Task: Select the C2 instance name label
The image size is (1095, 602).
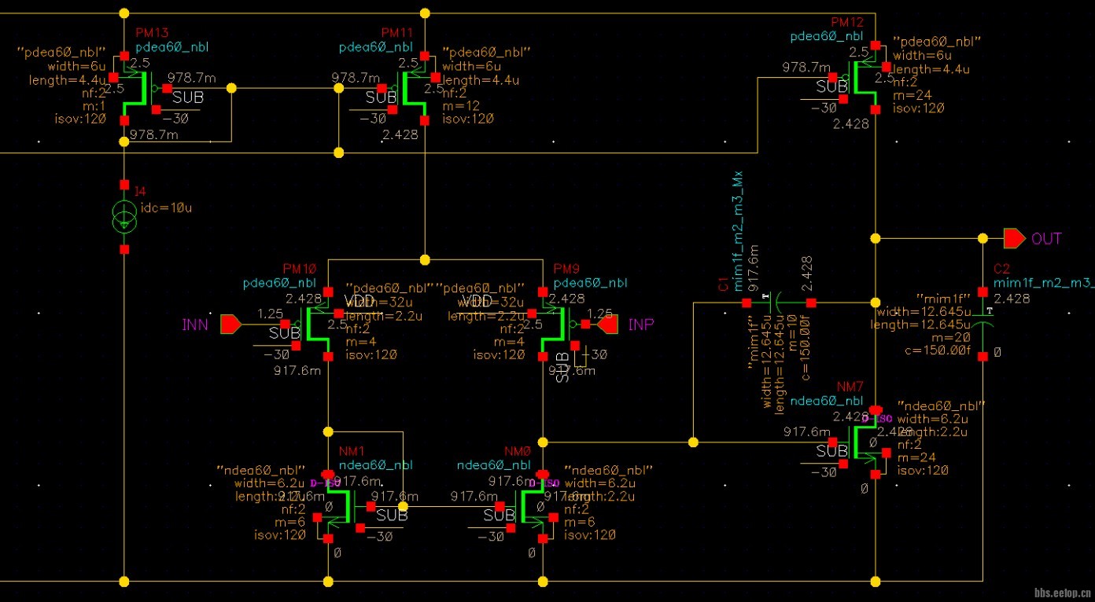Action: pos(1001,269)
